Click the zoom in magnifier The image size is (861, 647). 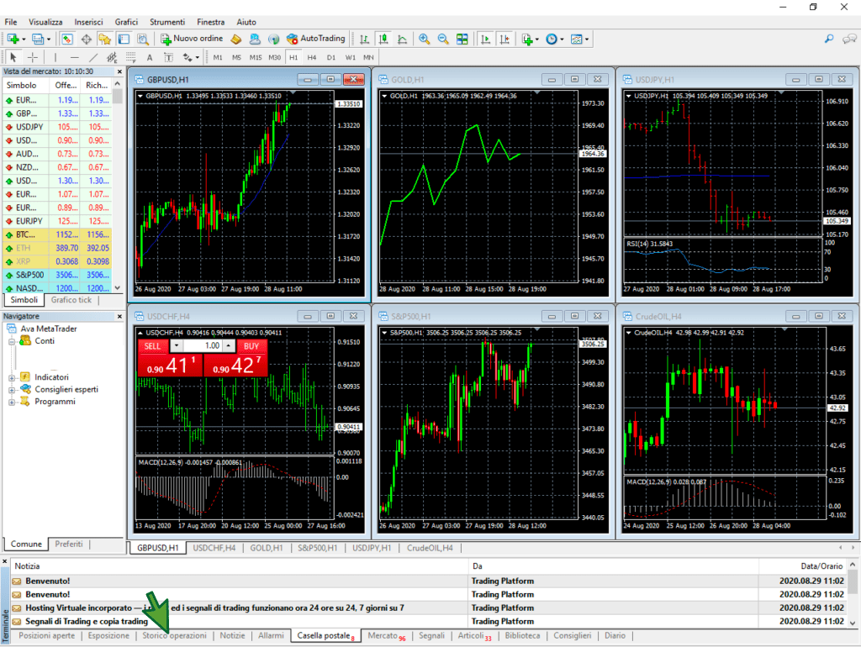coord(424,39)
